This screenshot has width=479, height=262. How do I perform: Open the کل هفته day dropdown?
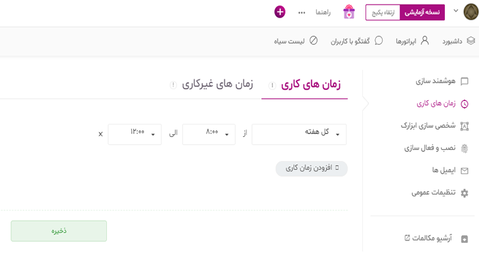(x=299, y=134)
